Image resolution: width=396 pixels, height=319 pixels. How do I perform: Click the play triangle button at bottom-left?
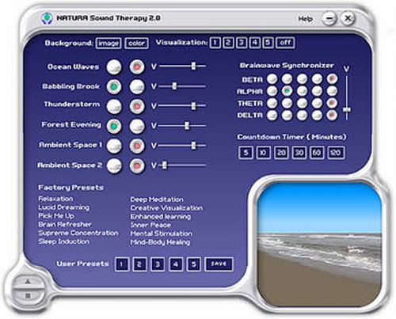[x=28, y=282]
